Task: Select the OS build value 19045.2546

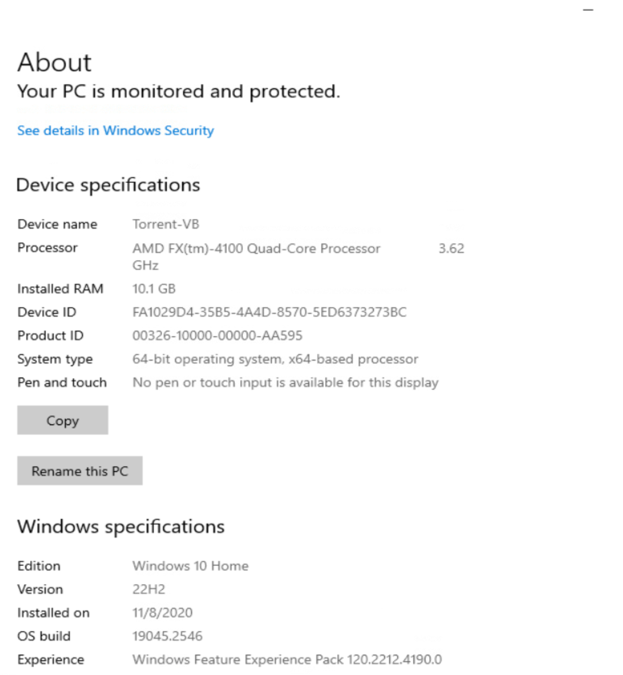Action: click(167, 636)
